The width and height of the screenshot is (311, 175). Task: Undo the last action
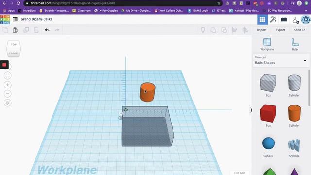tap(47, 30)
